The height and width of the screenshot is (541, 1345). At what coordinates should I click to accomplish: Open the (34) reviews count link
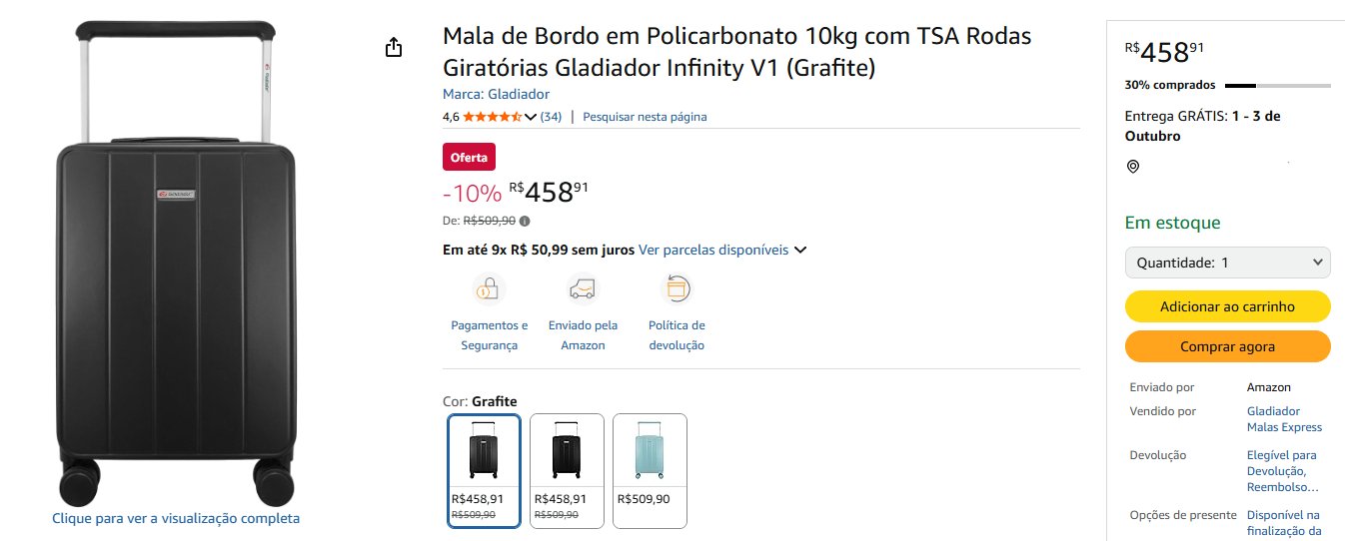coord(551,117)
